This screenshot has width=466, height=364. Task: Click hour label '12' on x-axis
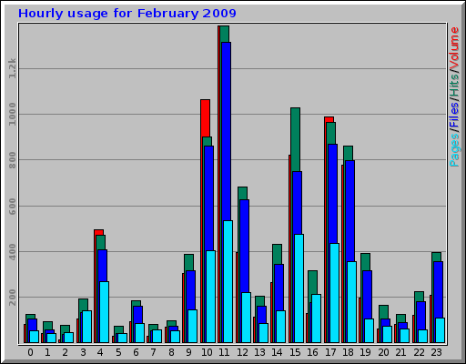[242, 352]
